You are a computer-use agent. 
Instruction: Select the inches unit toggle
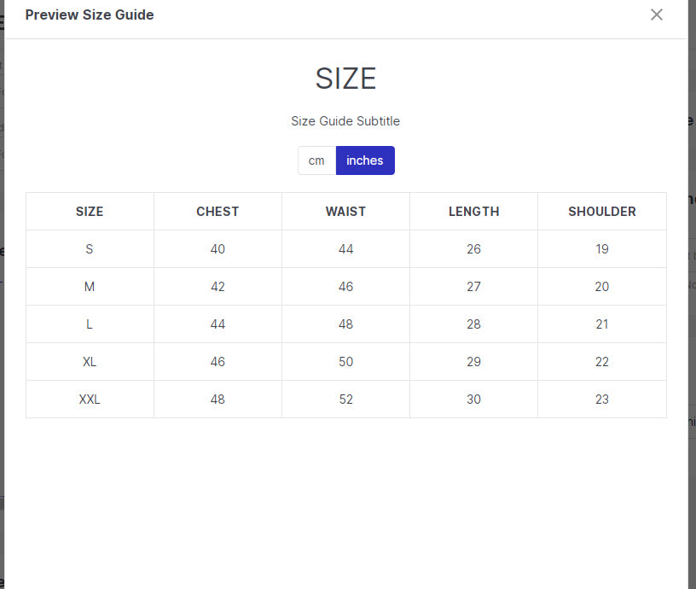point(365,160)
